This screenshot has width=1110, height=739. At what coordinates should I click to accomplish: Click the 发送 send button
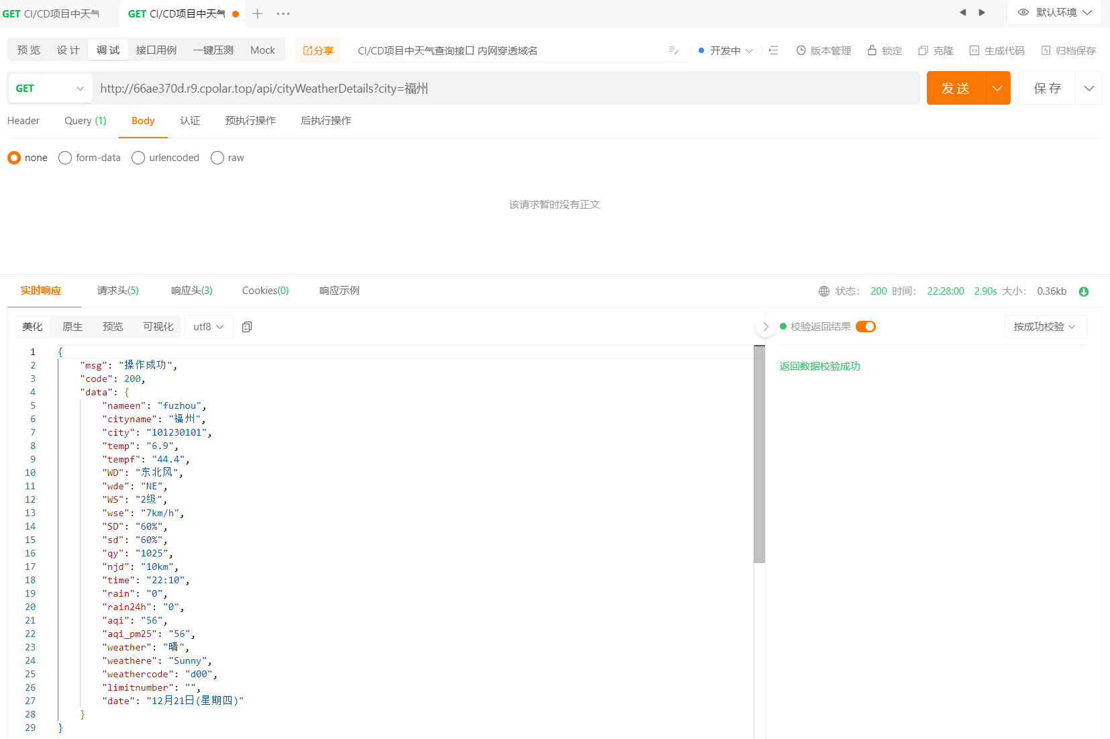click(956, 88)
